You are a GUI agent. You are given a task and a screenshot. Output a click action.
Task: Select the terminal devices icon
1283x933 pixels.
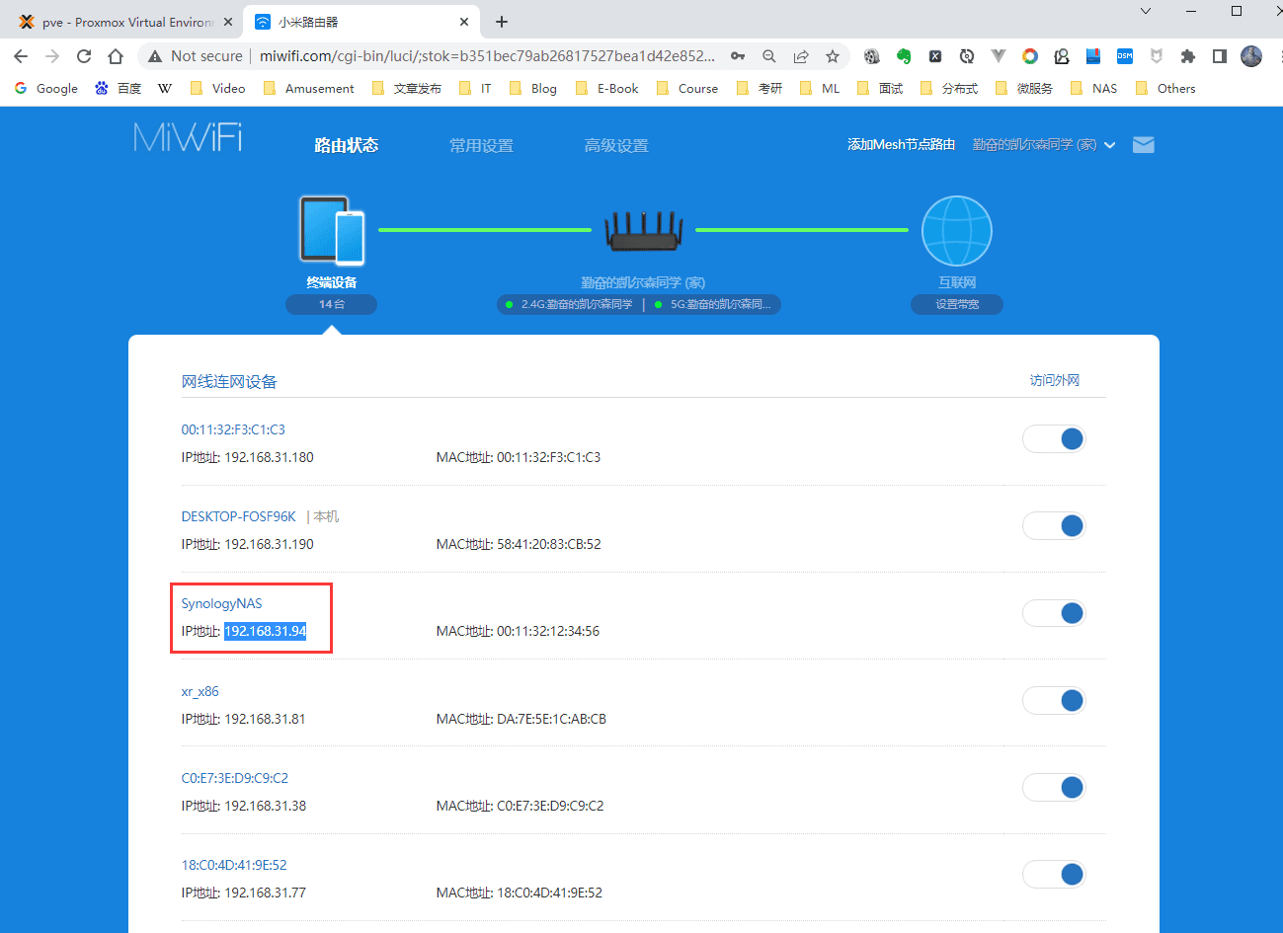(x=332, y=231)
